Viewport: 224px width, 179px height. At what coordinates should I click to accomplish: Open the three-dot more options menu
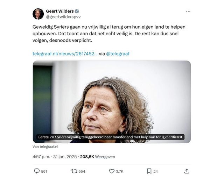(x=188, y=11)
